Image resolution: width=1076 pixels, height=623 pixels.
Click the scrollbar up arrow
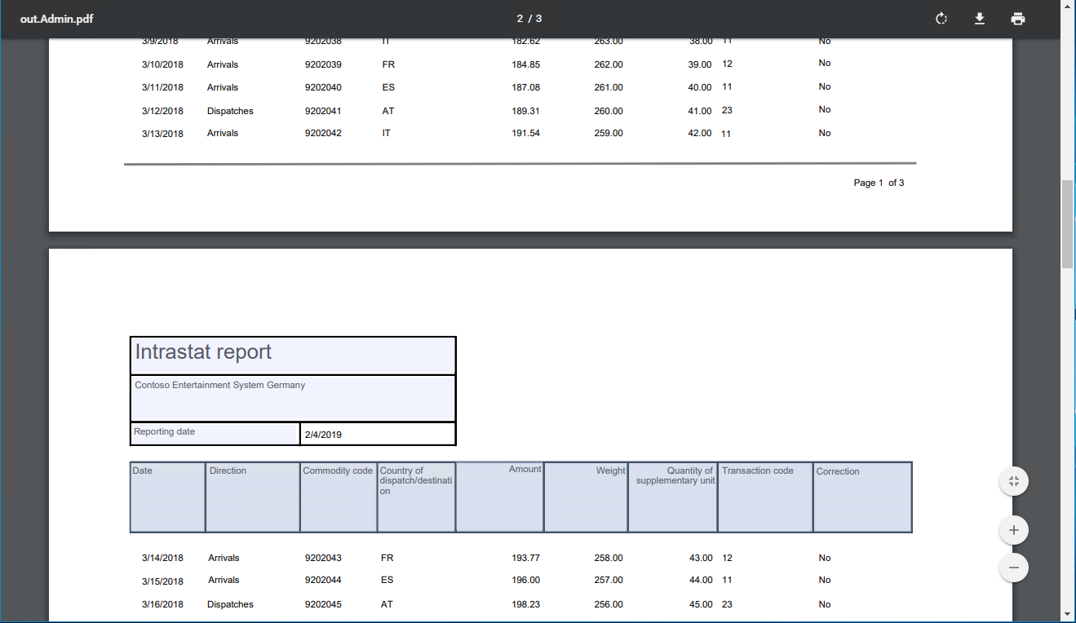point(1069,7)
